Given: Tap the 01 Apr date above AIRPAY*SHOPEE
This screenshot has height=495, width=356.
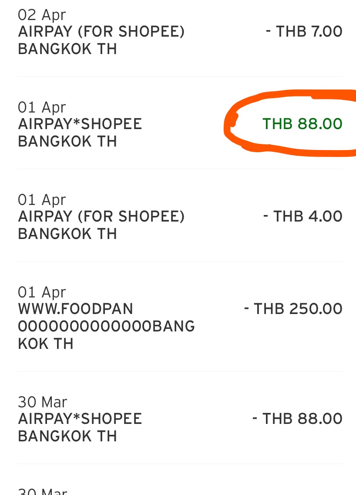Looking at the screenshot, I should coord(42,107).
